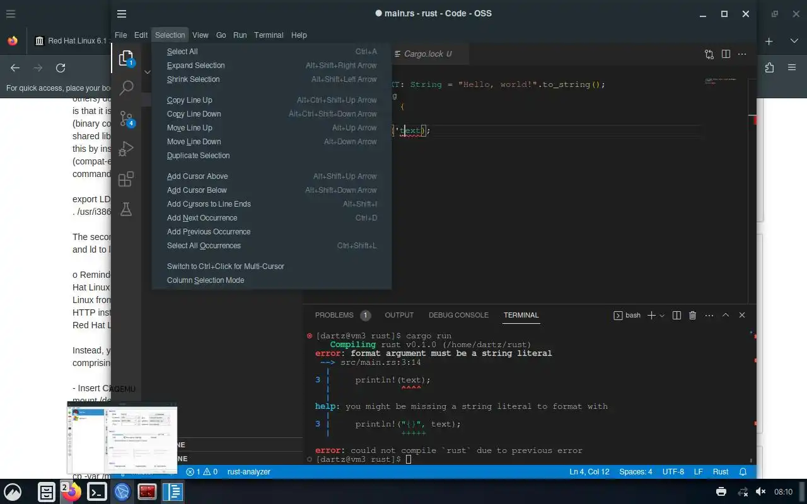The height and width of the screenshot is (504, 807).
Task: Open a new Firefox tab
Action: pyautogui.click(x=769, y=41)
